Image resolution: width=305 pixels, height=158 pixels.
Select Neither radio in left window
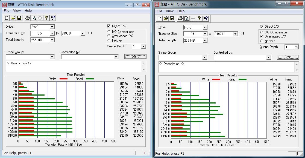coord(109,41)
